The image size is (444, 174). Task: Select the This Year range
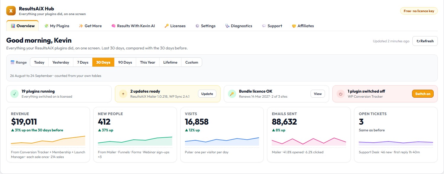pyautogui.click(x=148, y=62)
